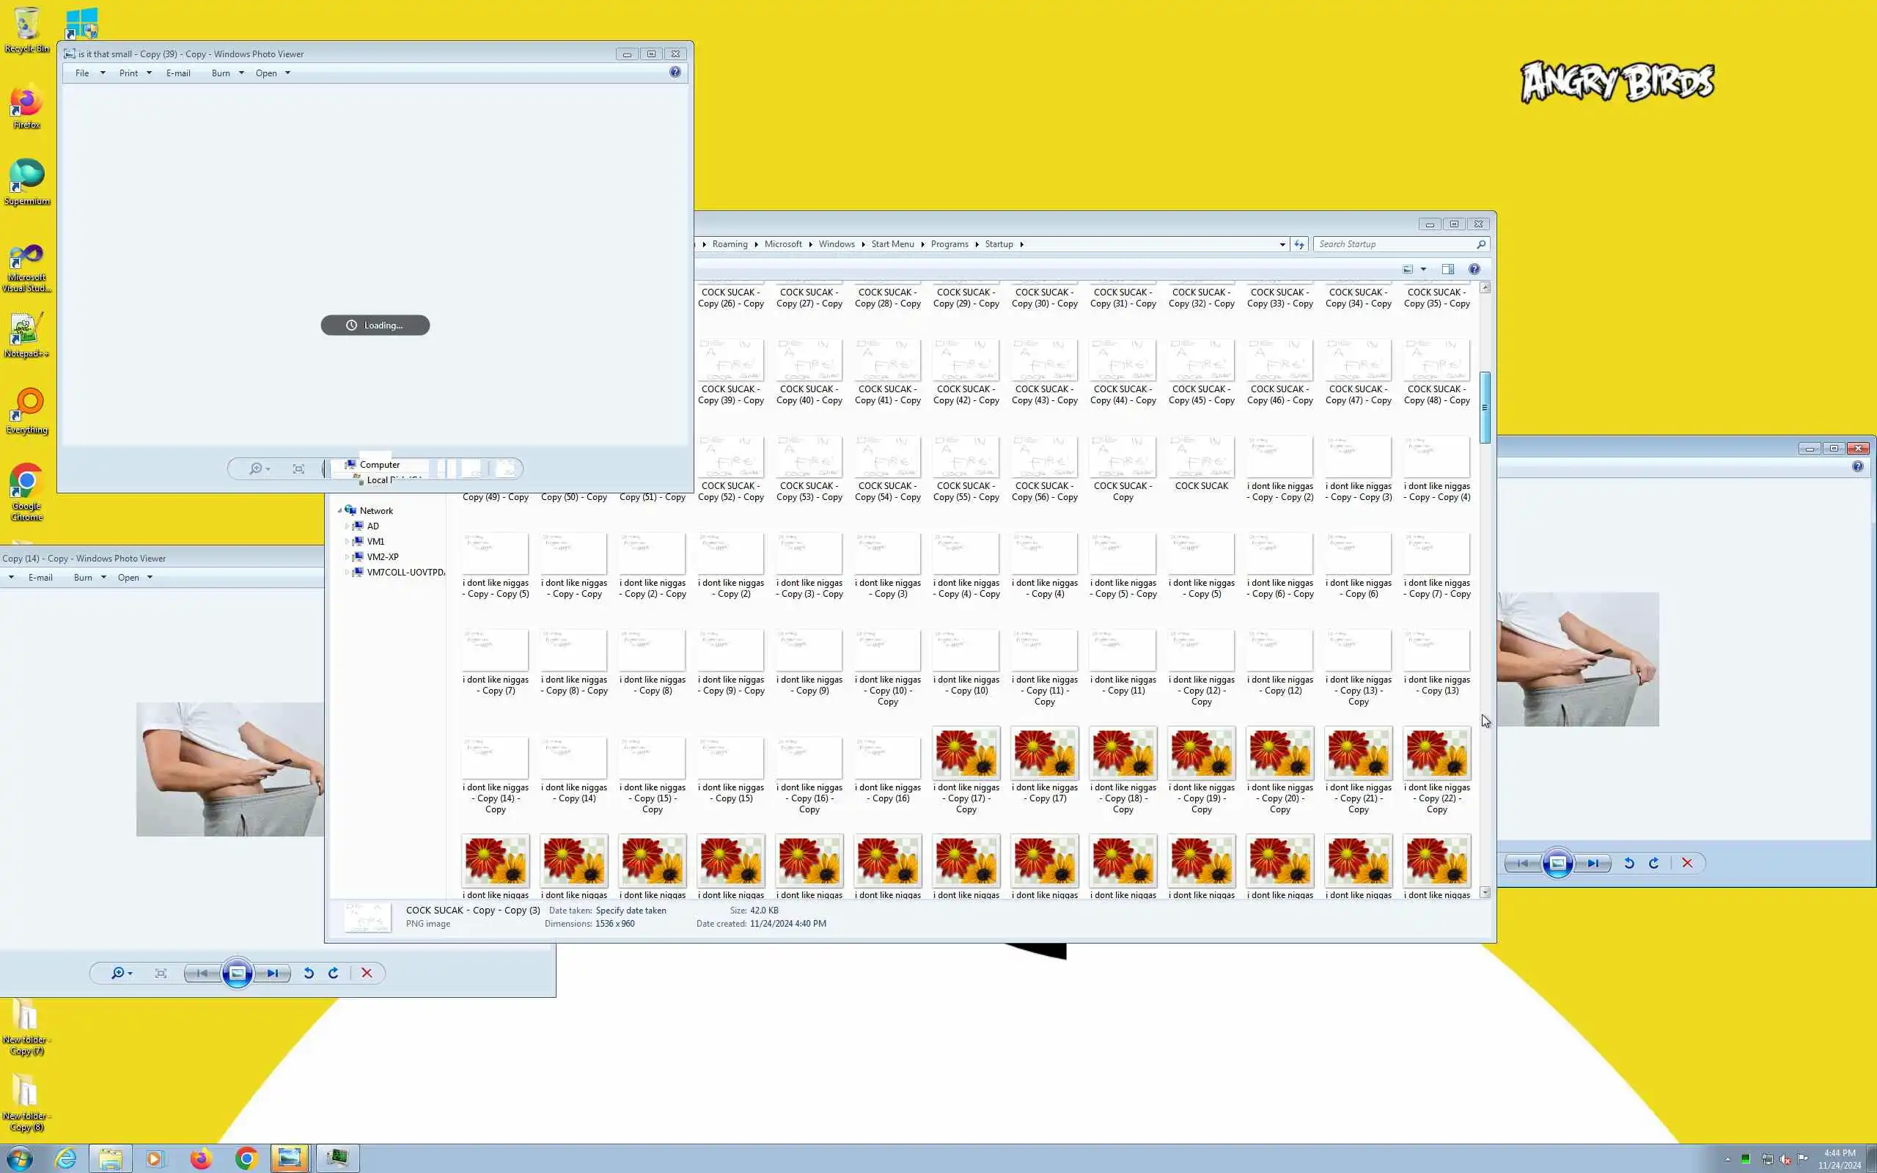Expand the VM2-XP network node

click(x=347, y=557)
